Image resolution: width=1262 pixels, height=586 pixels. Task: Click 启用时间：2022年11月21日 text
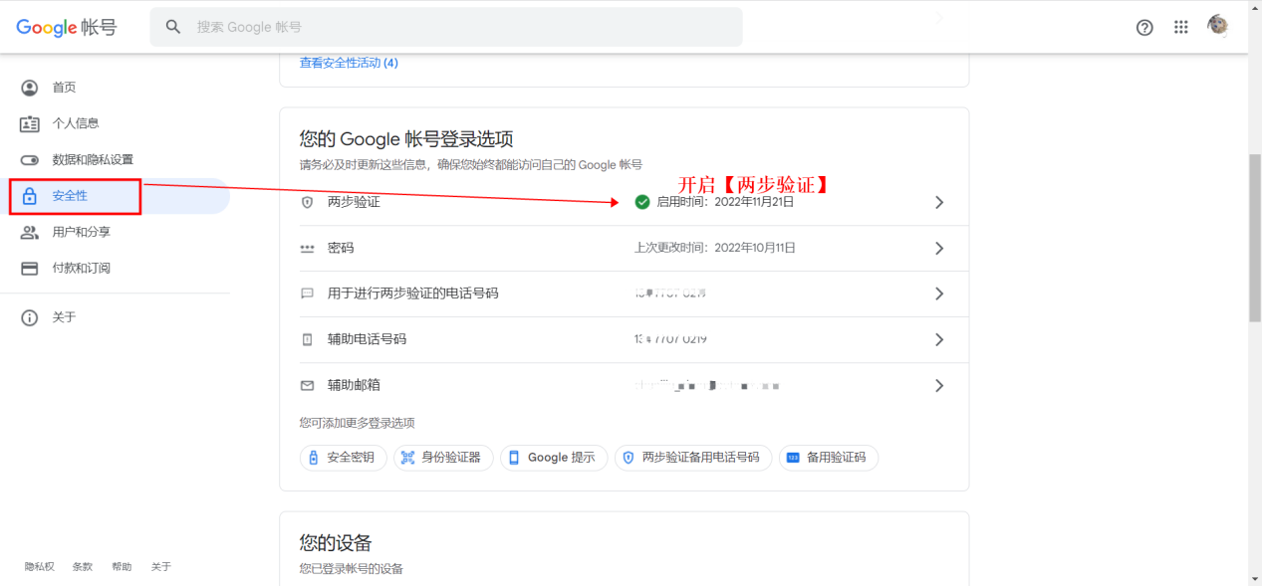point(725,202)
